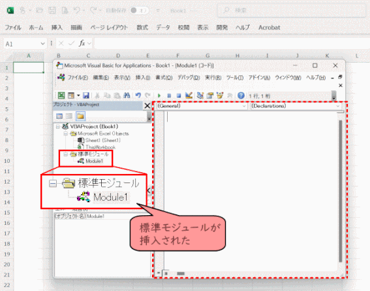
Task: Click the Excel 検索 search box
Action: pos(292,10)
